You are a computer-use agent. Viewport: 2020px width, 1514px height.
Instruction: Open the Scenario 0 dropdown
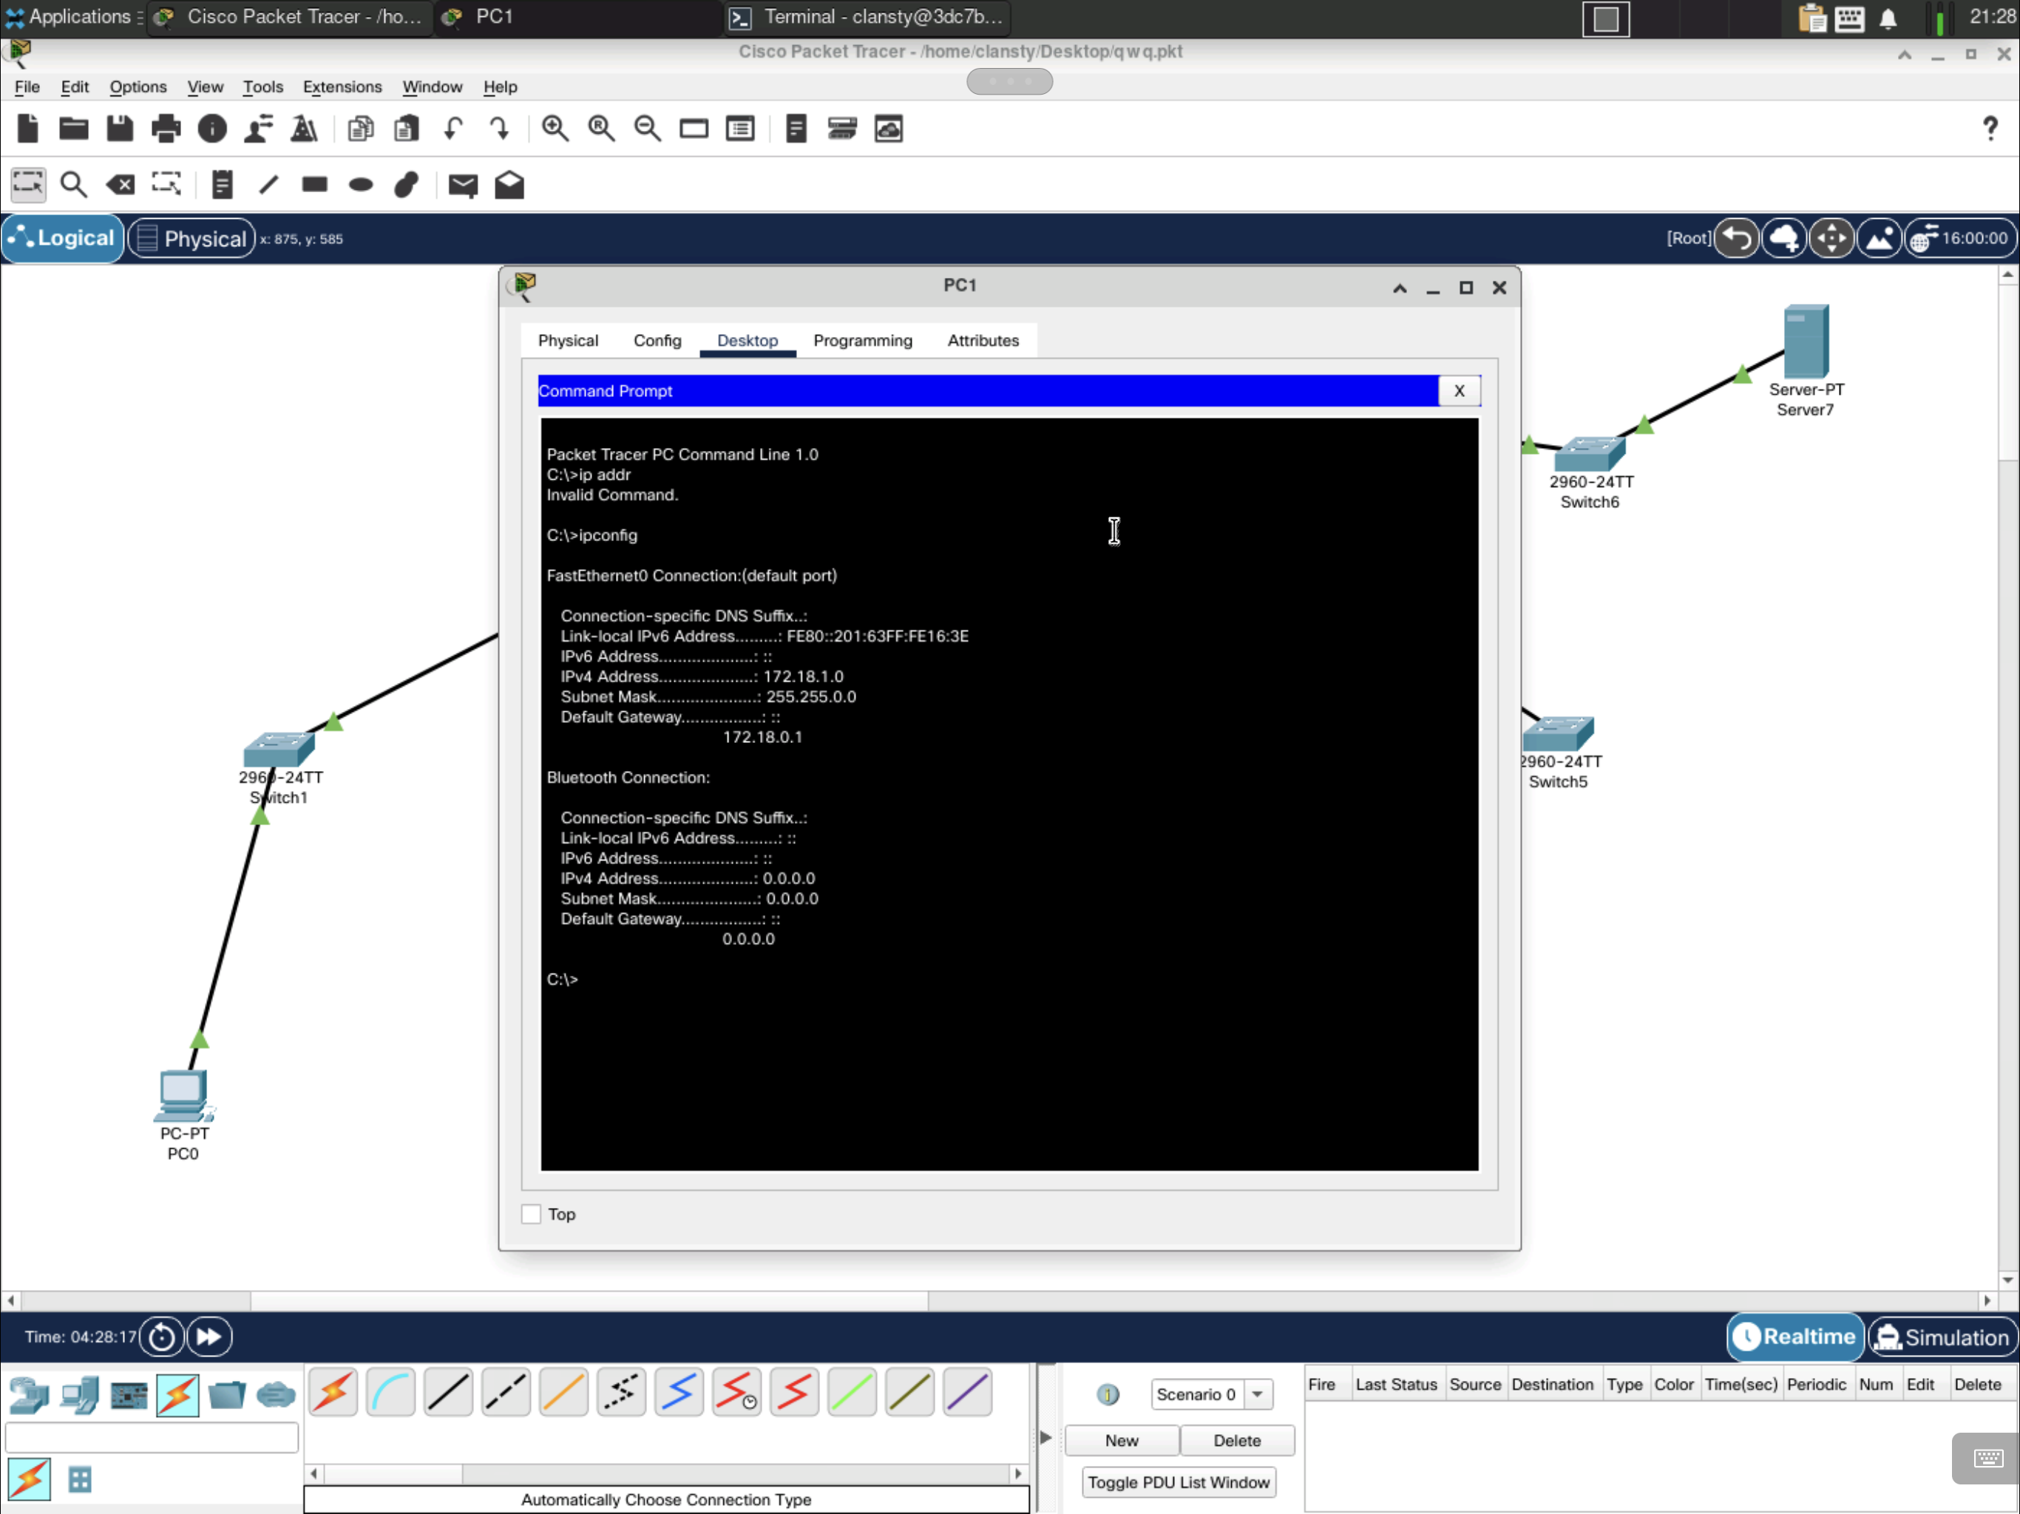(1258, 1394)
